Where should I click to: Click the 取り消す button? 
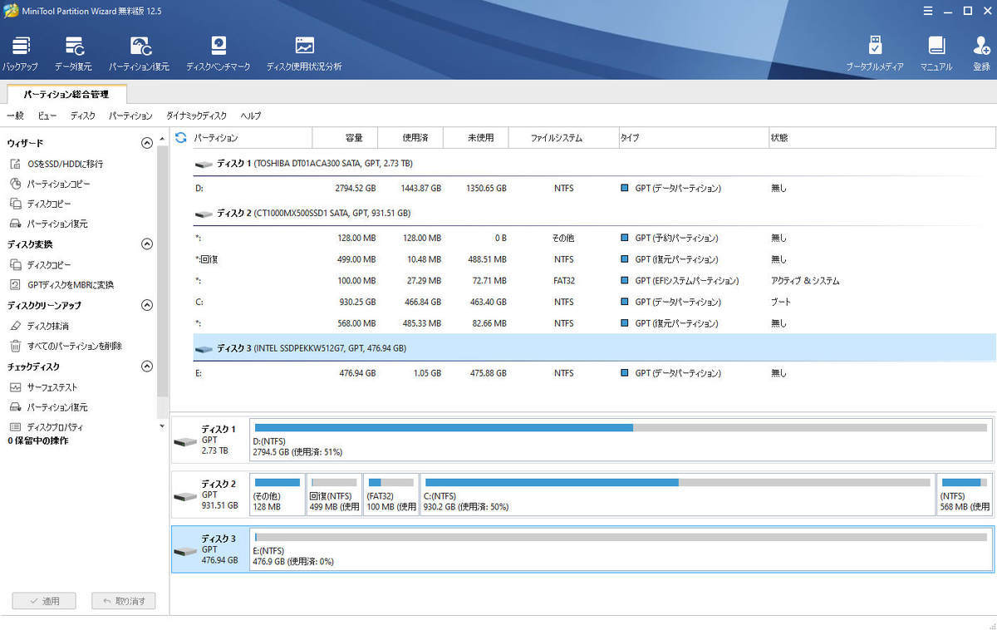click(124, 601)
